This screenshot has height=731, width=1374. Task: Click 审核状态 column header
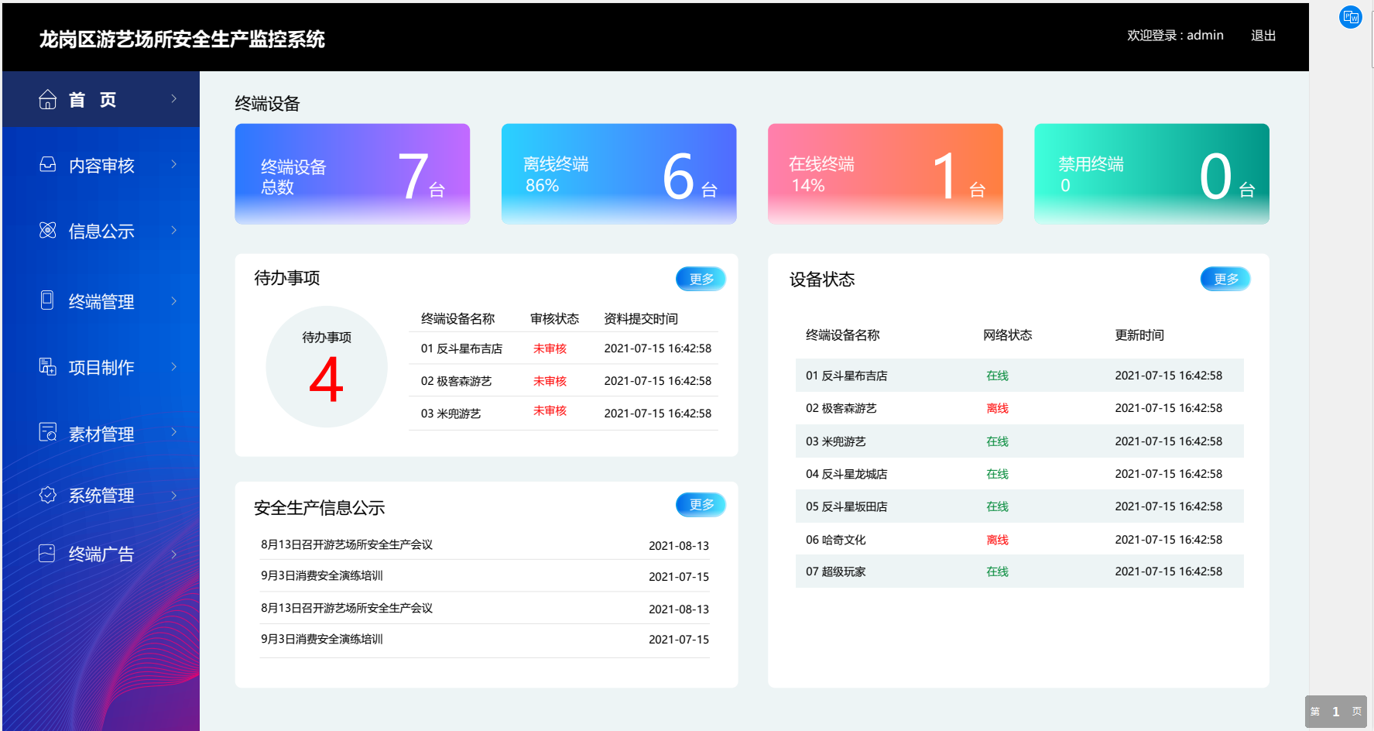(x=554, y=319)
